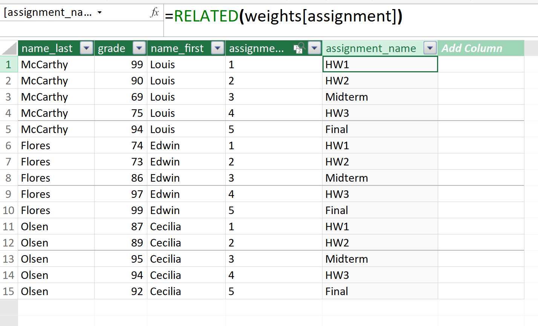Viewport: 538px width, 326px height.
Task: Open the name_first column filter dropdown
Action: (218, 48)
